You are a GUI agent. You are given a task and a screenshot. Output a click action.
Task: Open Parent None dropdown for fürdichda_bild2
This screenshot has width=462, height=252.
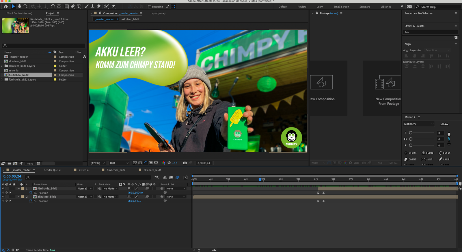pyautogui.click(x=176, y=189)
